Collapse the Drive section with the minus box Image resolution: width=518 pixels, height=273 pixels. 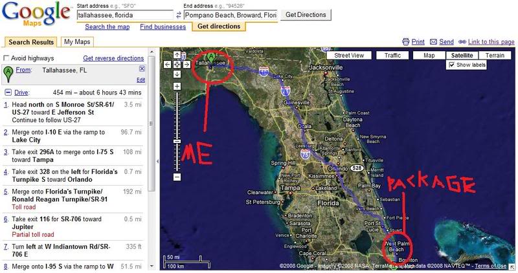(x=8, y=93)
